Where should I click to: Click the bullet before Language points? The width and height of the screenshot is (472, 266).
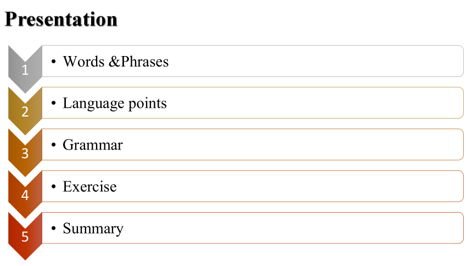click(54, 103)
